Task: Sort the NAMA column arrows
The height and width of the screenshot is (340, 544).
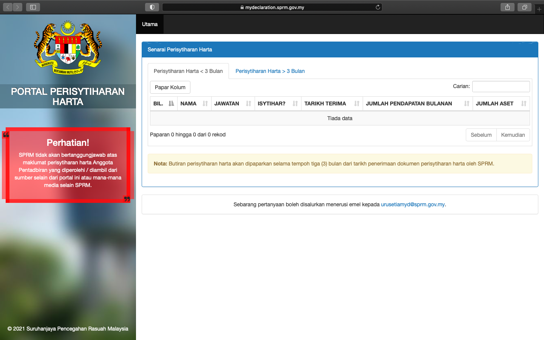Action: [205, 104]
